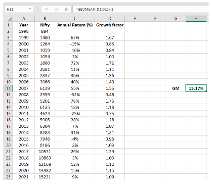This screenshot has width=212, height=185.
Task: Select column A header
Action: (24, 18)
